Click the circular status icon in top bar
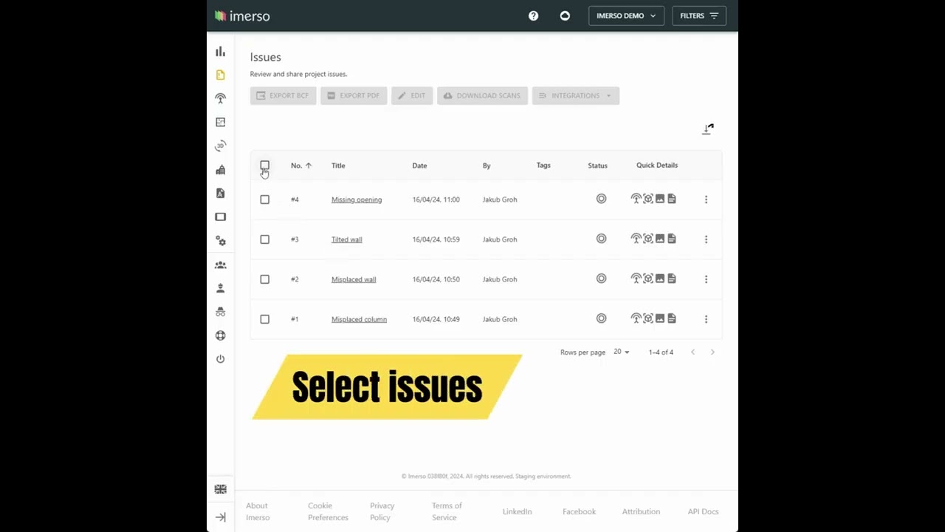Viewport: 945px width, 532px height. (x=565, y=16)
